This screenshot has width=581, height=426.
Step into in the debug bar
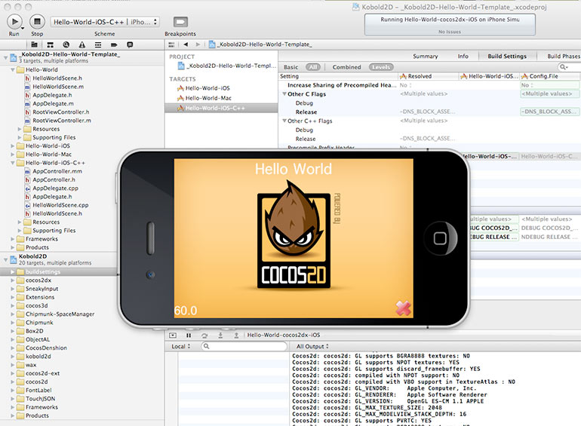[220, 336]
